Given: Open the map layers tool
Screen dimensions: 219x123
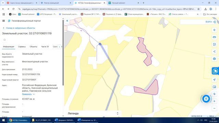Looking at the screenshot, I should click(214, 30).
